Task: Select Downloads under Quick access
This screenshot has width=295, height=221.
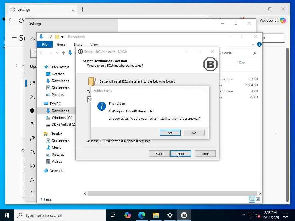Action: pos(58,81)
